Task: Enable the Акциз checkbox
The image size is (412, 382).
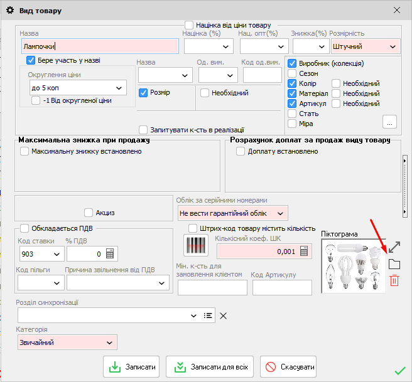Action: pos(88,212)
